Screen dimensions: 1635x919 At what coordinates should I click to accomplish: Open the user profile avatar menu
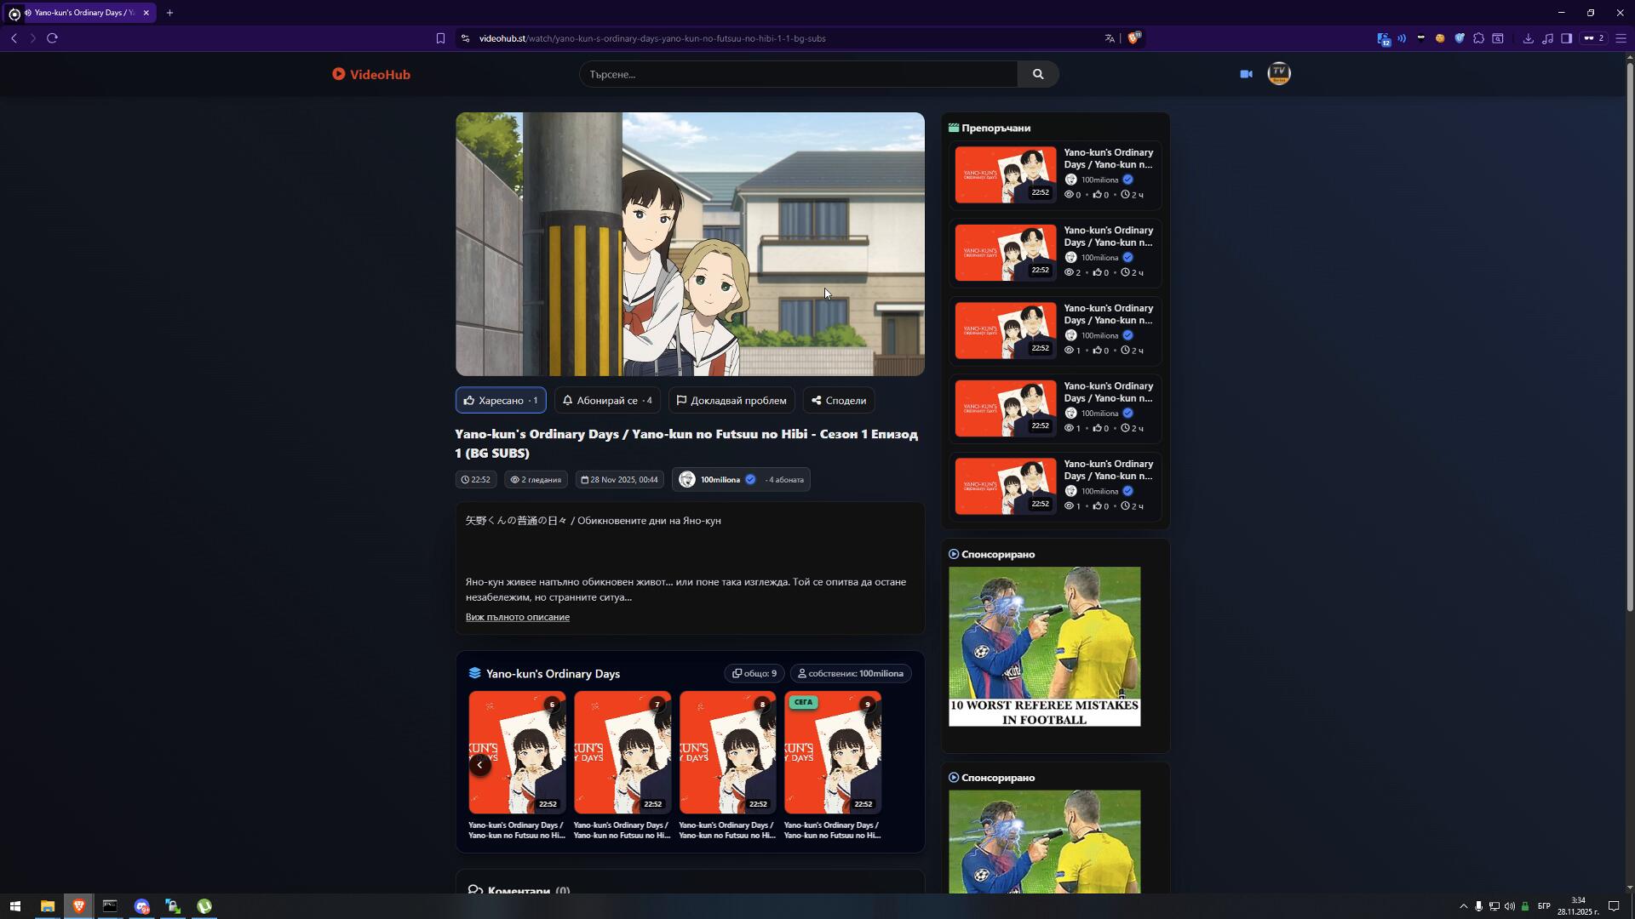(x=1278, y=74)
